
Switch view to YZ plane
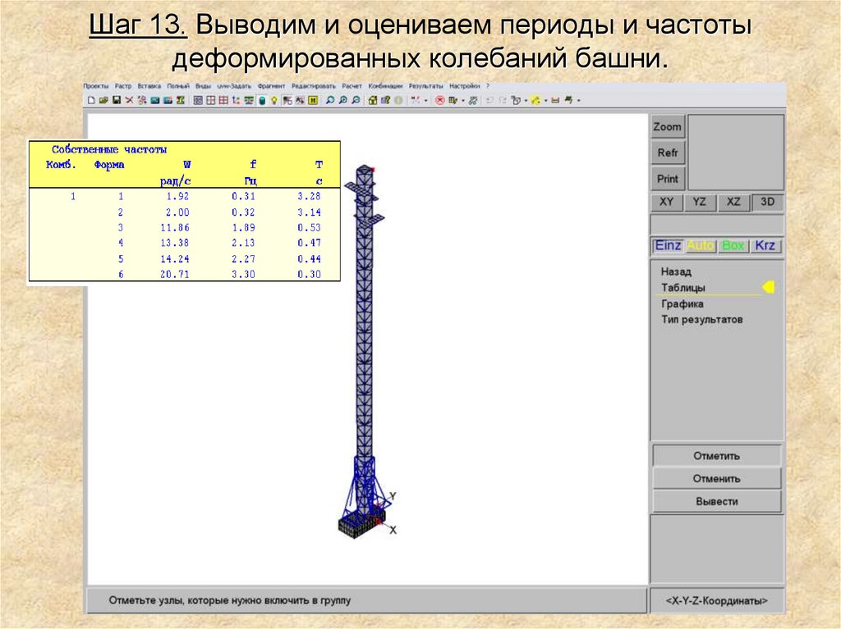(699, 202)
